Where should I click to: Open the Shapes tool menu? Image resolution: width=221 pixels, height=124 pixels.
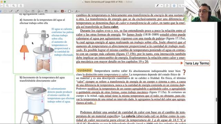pos(27,11)
